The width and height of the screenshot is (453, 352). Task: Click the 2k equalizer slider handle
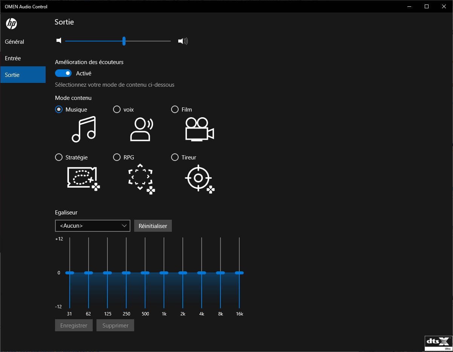183,273
